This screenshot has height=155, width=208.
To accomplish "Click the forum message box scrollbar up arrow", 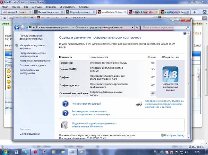I will [x=198, y=70].
